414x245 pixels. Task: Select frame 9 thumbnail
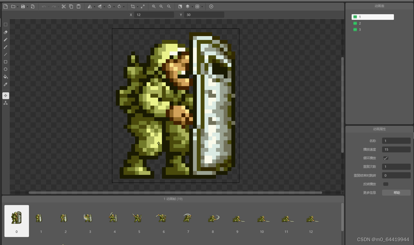tap(237, 221)
